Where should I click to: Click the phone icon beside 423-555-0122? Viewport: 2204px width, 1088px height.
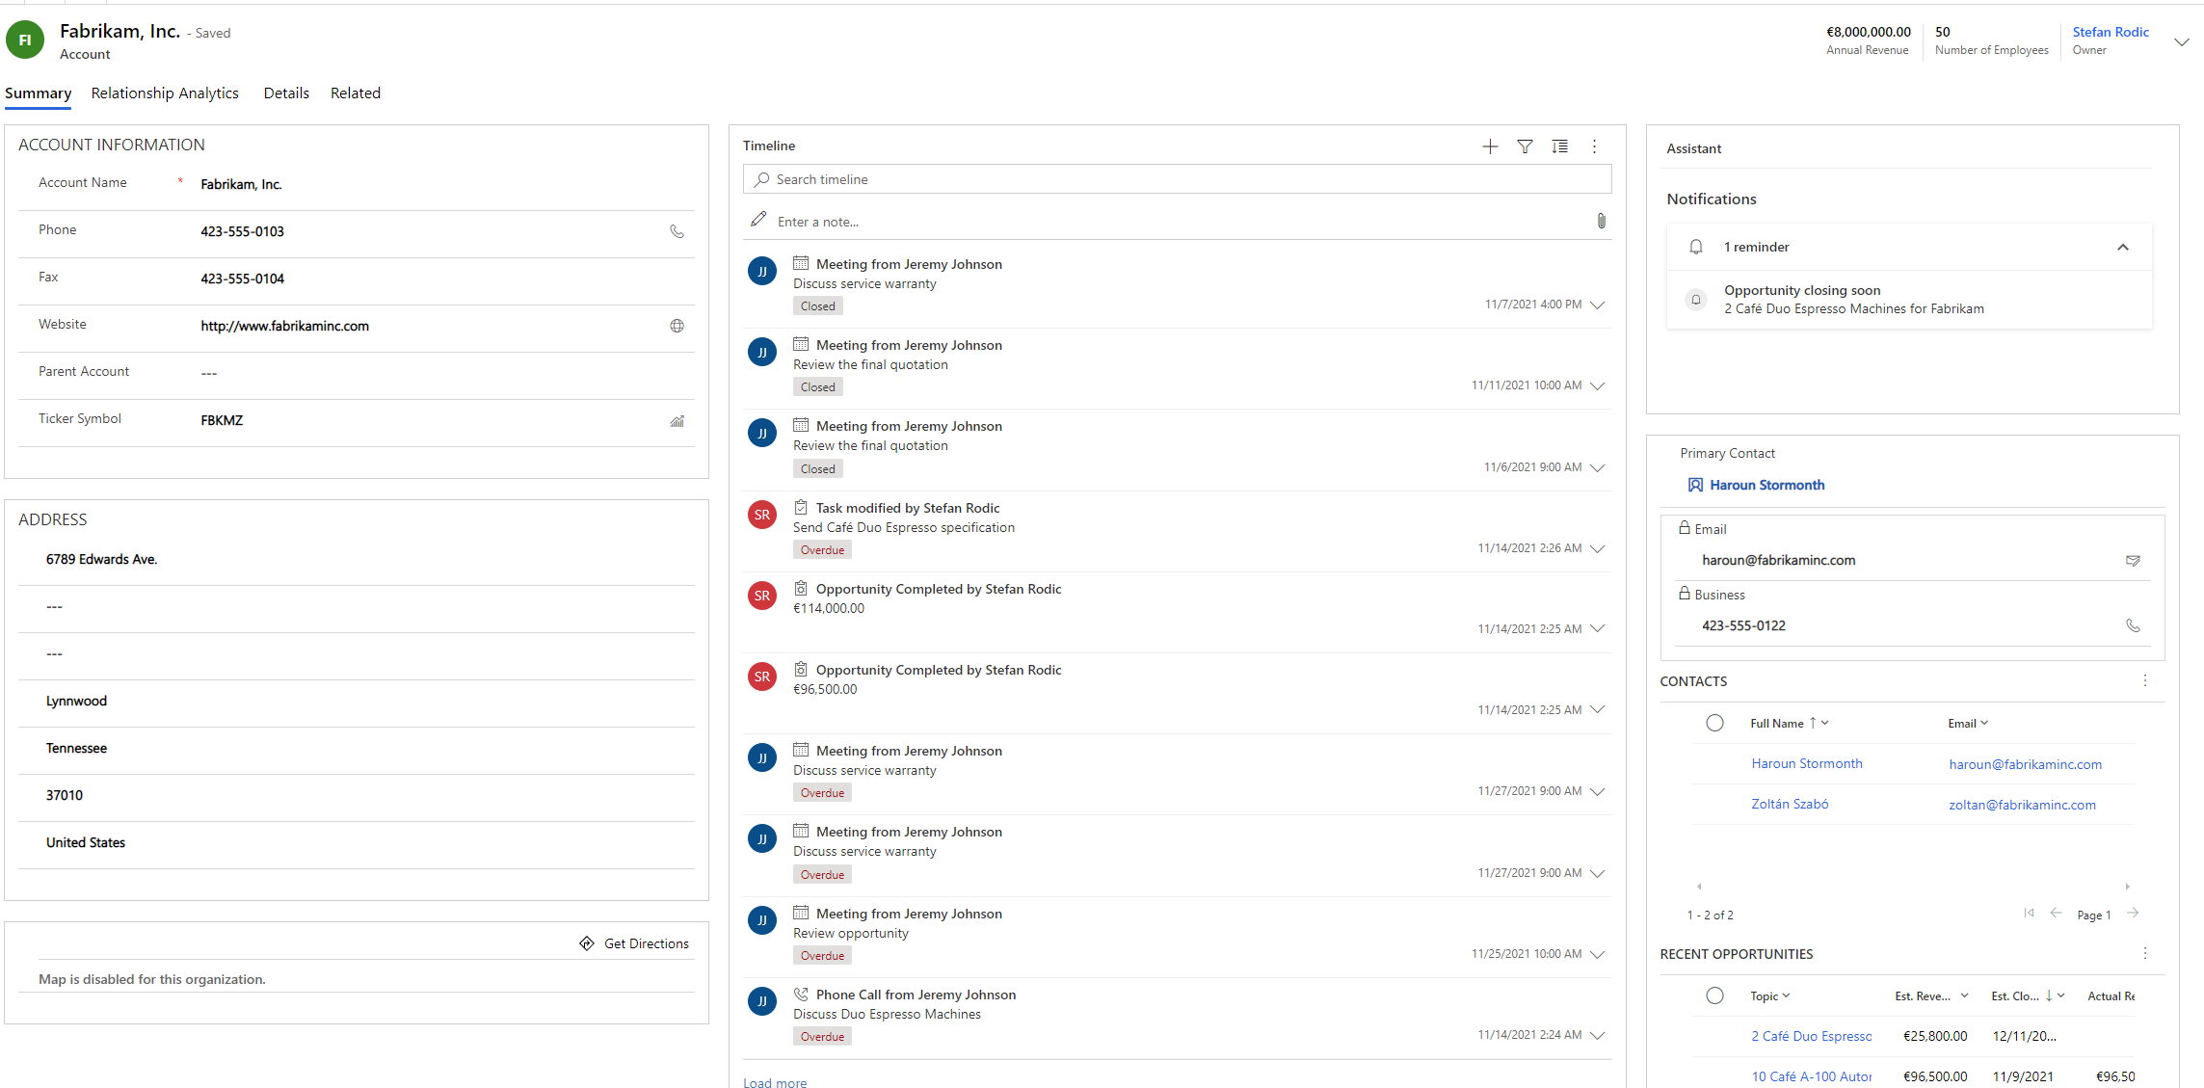tap(2133, 625)
